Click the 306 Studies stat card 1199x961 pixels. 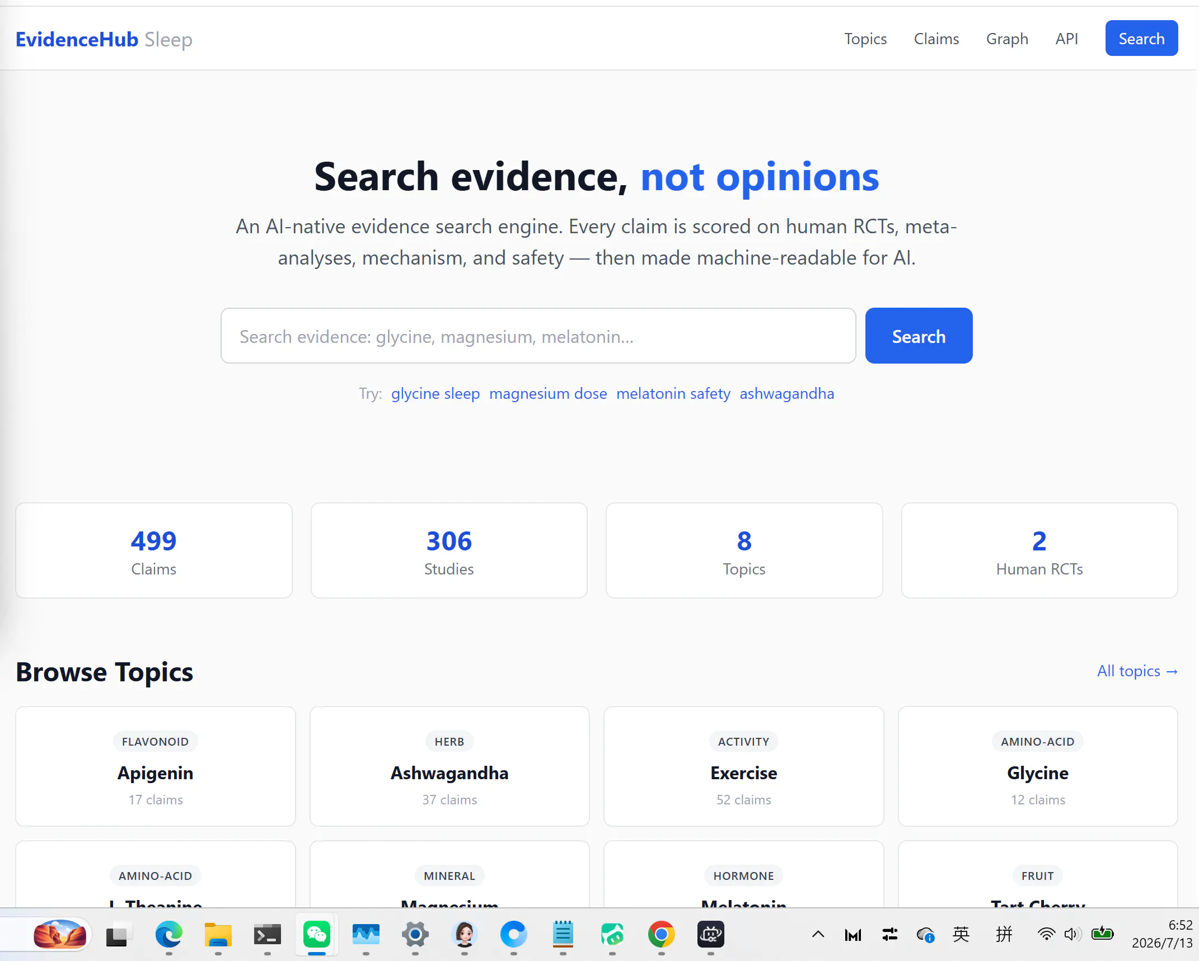(x=449, y=550)
